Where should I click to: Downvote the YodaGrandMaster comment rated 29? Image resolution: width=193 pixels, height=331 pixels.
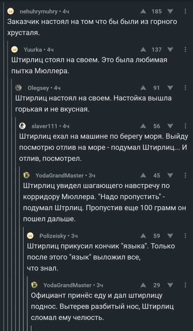170,285
